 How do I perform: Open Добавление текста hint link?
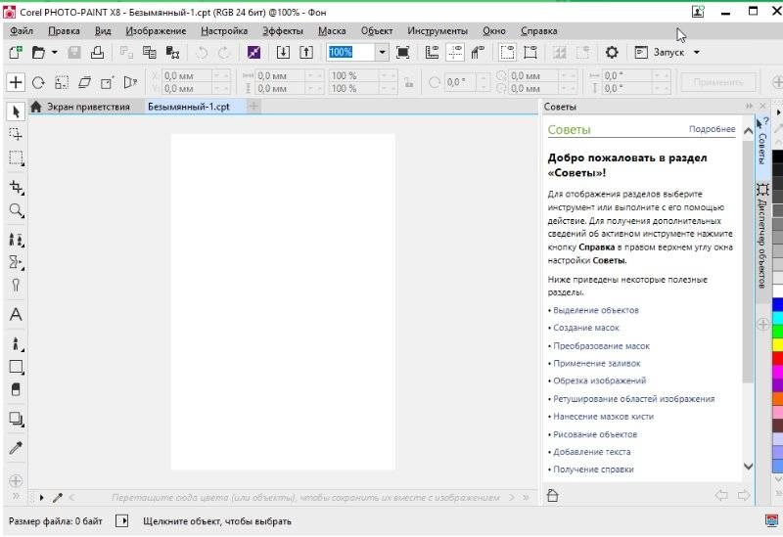pyautogui.click(x=592, y=452)
